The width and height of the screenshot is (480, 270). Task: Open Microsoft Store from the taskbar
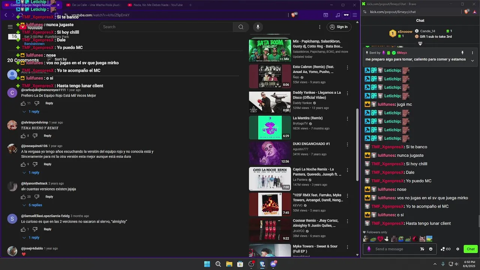click(x=240, y=264)
